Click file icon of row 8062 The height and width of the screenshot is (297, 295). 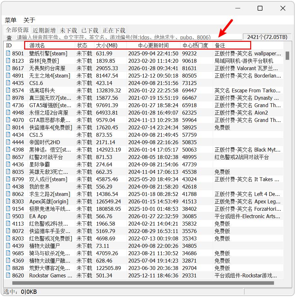pos(8,194)
